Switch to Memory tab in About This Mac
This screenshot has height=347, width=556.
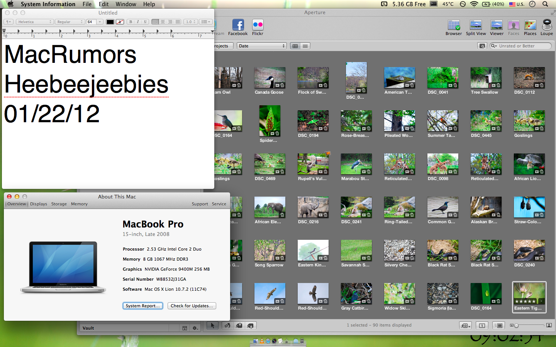coord(79,204)
